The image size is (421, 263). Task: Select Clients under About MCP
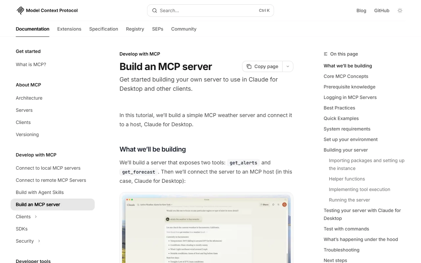(x=23, y=122)
